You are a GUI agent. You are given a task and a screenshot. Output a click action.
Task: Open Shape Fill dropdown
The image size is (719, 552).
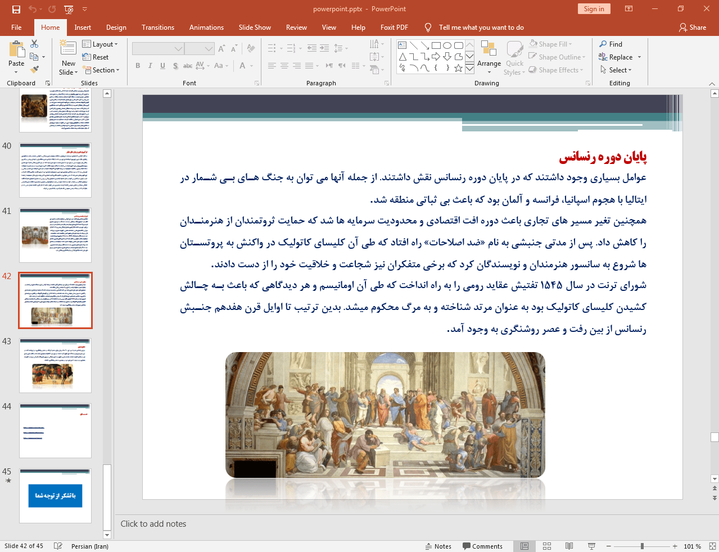click(551, 44)
